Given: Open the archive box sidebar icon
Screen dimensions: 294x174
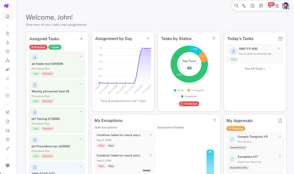Looking at the screenshot, I should [x=7, y=51].
